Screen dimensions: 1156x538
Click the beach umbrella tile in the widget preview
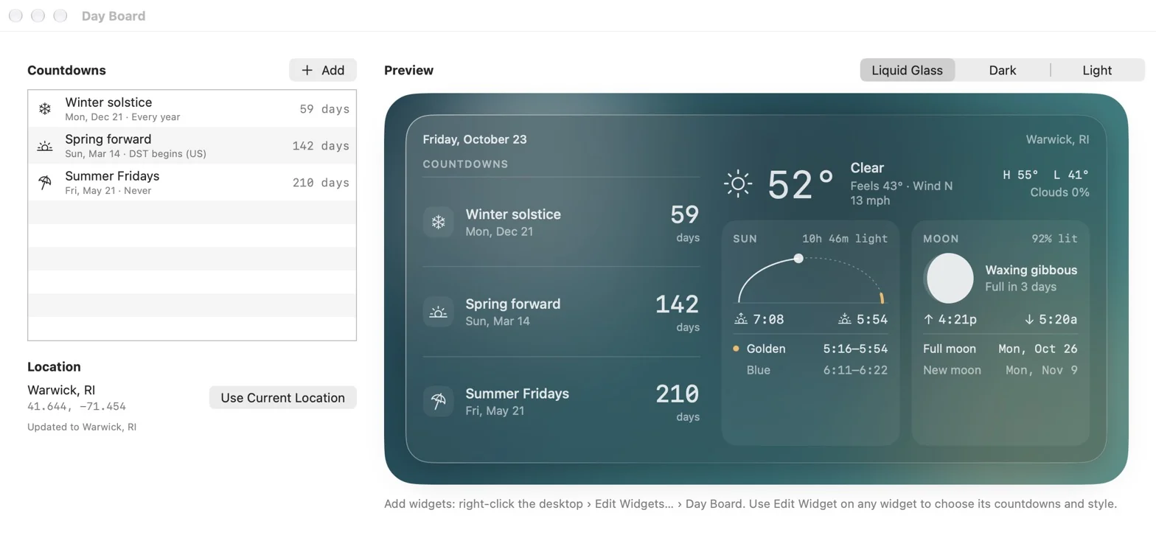tap(438, 402)
